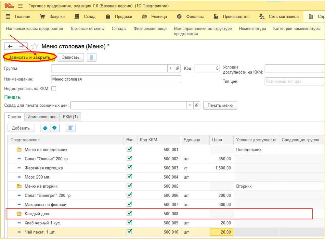
Task: Click the back arrow navigation button
Action: tap(10, 46)
